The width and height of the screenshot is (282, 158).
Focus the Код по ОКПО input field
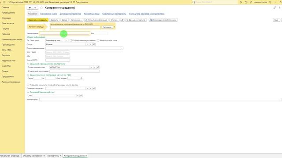pyautogui.click(x=58, y=60)
